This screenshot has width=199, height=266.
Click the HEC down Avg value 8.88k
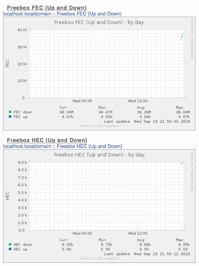click(145, 245)
